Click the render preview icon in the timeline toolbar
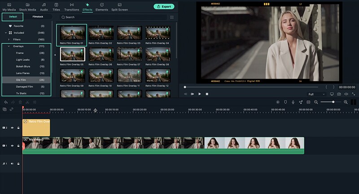The height and width of the screenshot is (194, 359). [x=278, y=102]
